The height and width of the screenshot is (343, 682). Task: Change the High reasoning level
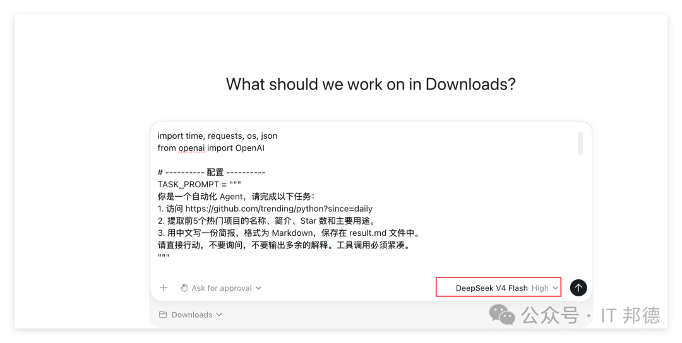point(544,288)
